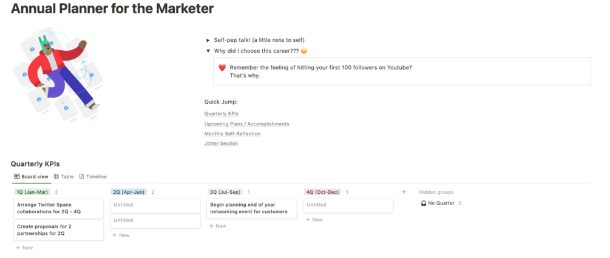Collapse the career question toggle

tap(208, 51)
